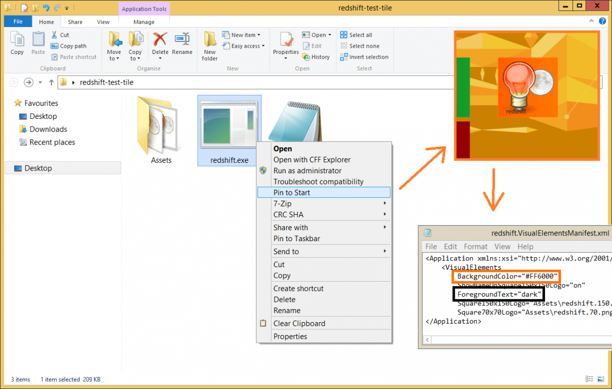Click the Rename icon in Organise group
The width and height of the screenshot is (612, 389).
182,40
